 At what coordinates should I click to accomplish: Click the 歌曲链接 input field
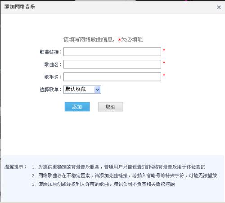point(112,52)
